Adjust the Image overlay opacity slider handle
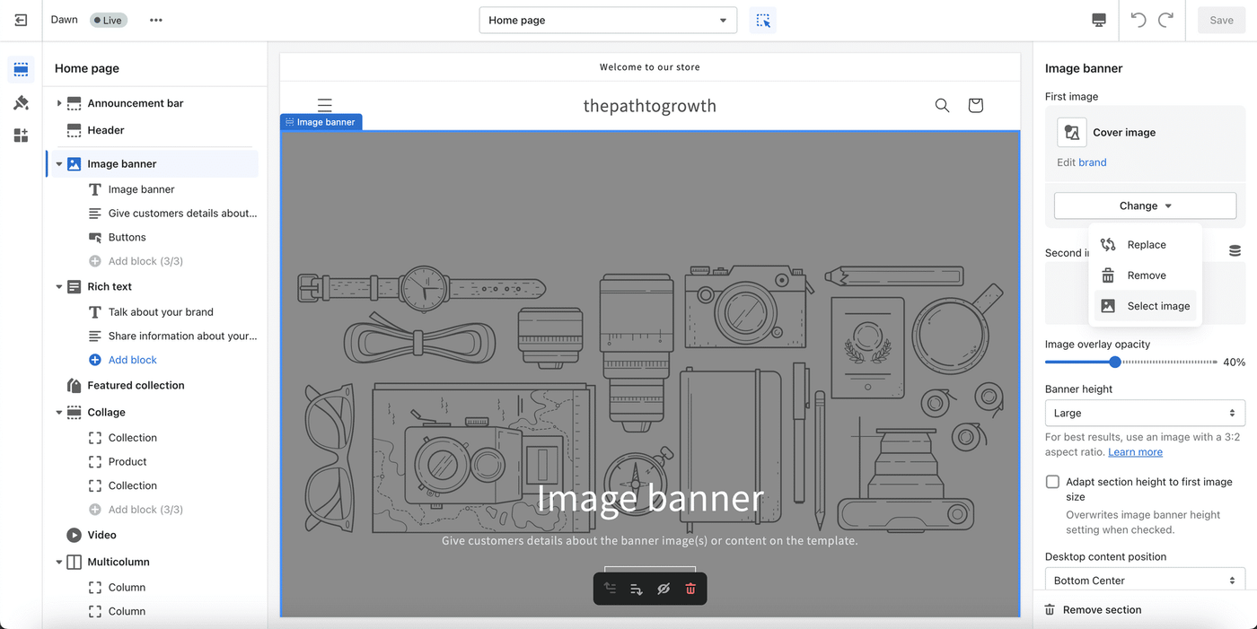This screenshot has width=1257, height=629. point(1115,362)
